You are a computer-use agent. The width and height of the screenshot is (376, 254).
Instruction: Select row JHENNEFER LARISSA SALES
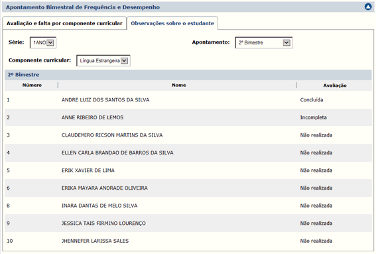tap(188, 241)
